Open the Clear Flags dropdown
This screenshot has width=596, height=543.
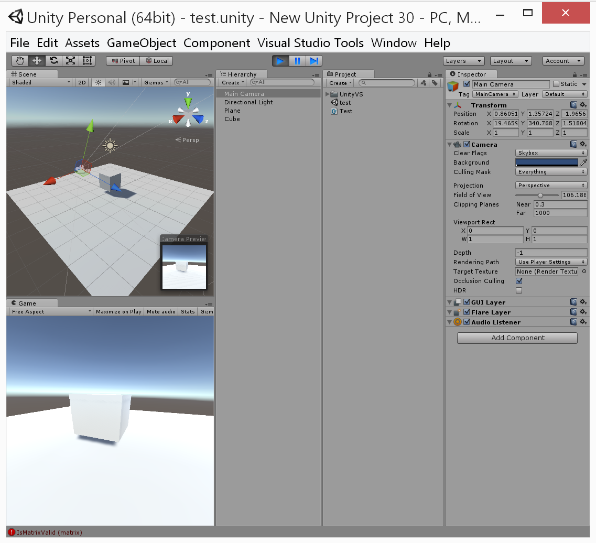tap(551, 153)
